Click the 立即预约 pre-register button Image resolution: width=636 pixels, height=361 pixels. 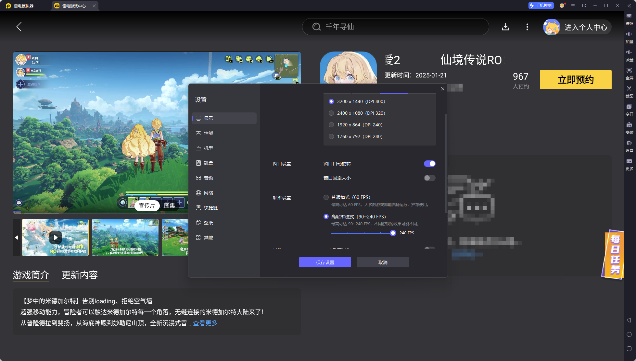click(575, 80)
